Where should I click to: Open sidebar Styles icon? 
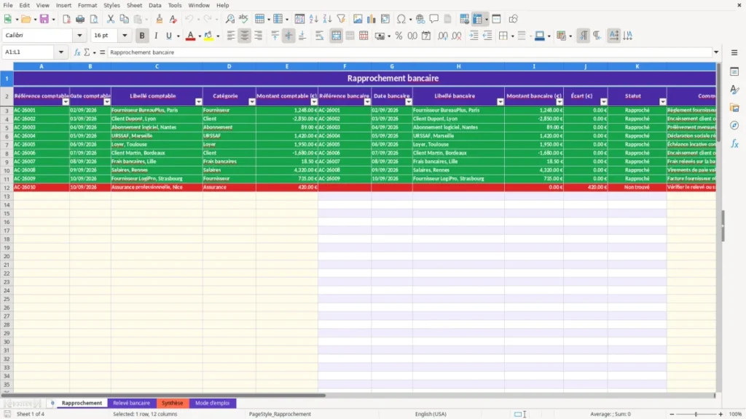coord(734,89)
